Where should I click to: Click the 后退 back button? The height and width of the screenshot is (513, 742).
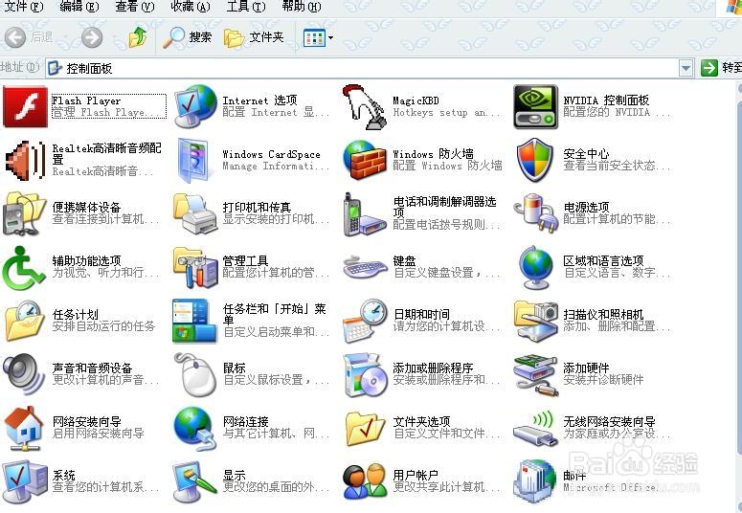click(x=30, y=37)
